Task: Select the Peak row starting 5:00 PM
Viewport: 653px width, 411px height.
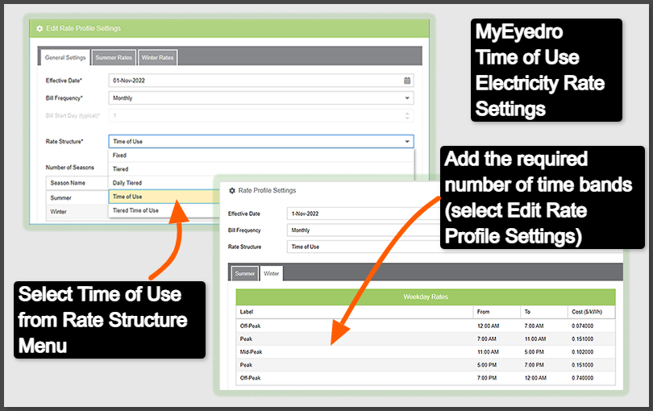Action: (425, 365)
